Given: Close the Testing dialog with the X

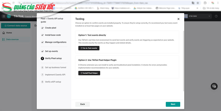Looking at the screenshot, I should click(178, 19).
